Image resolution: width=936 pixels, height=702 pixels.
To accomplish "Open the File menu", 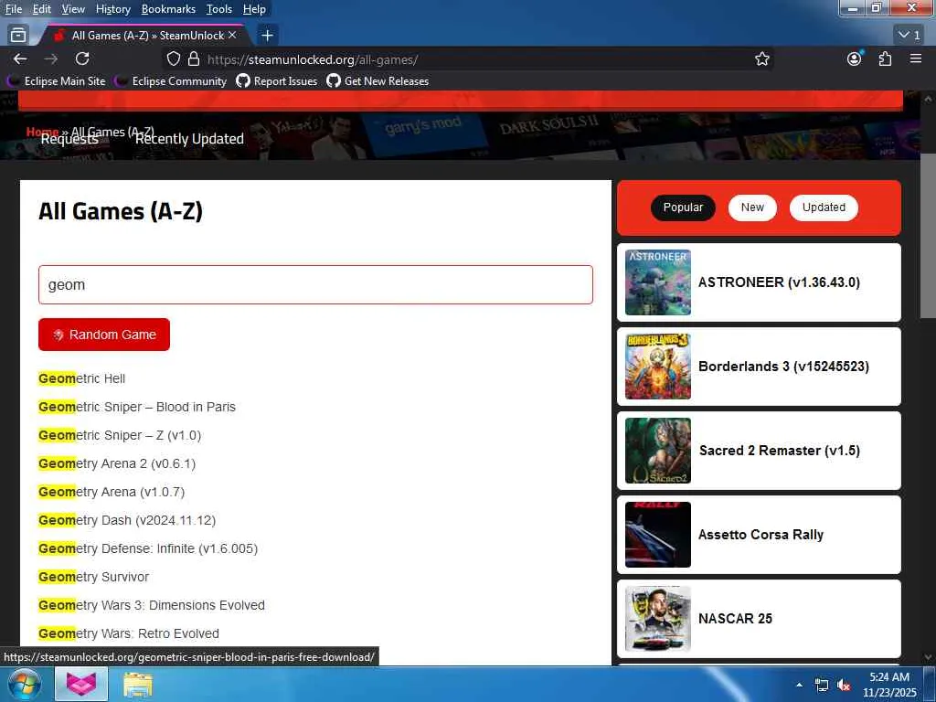I will [x=13, y=9].
